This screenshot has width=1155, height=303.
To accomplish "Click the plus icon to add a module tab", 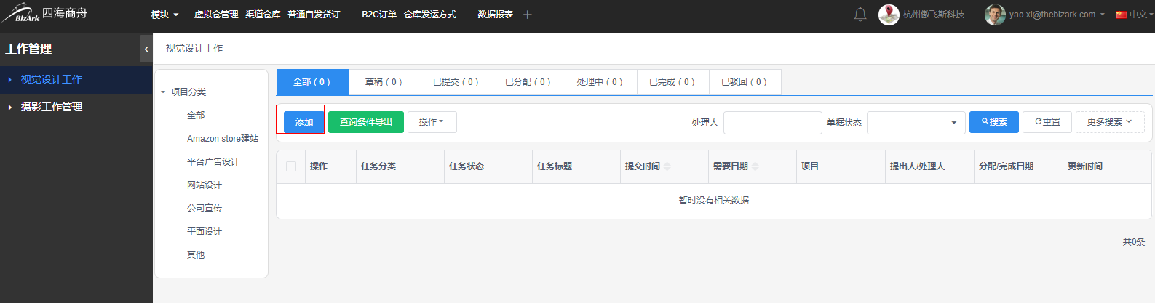I will click(x=528, y=15).
